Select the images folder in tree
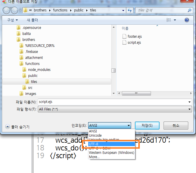This screenshot has height=173, width=196. pyautogui.click(x=28, y=94)
